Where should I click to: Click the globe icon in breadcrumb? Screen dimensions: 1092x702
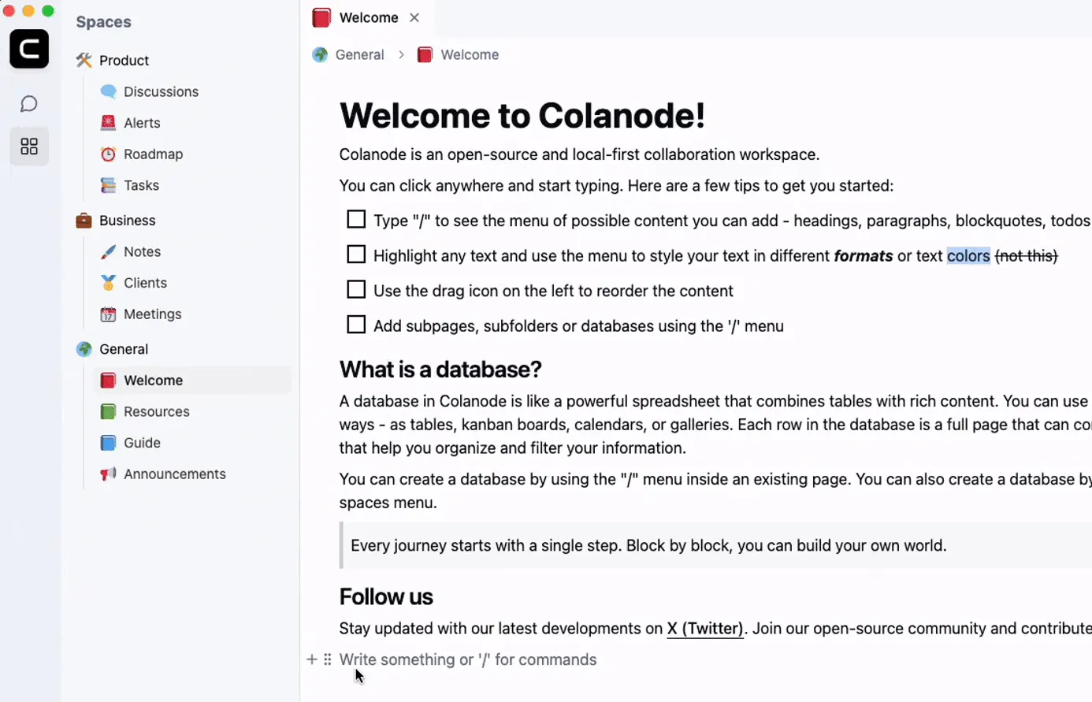(320, 54)
